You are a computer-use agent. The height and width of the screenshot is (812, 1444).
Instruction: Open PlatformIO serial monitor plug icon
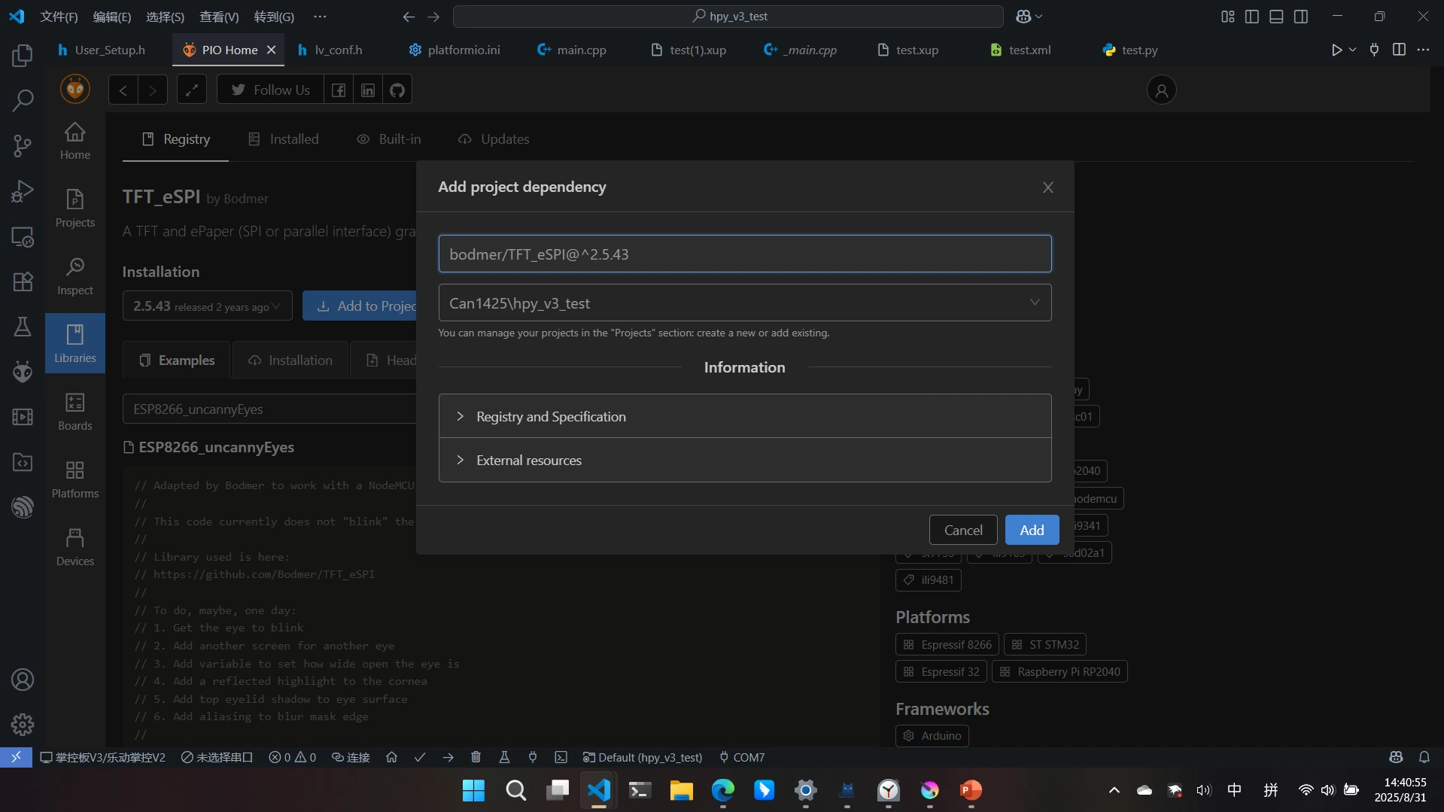[x=533, y=757]
